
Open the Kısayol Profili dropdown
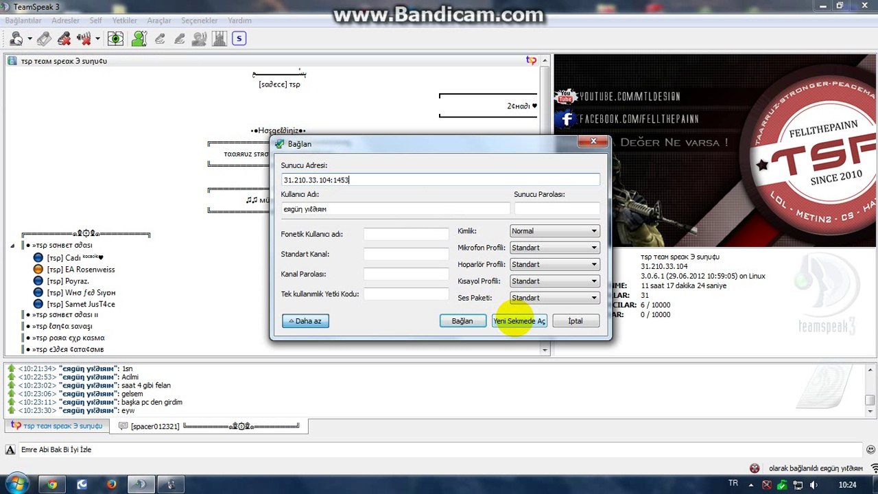pos(555,281)
